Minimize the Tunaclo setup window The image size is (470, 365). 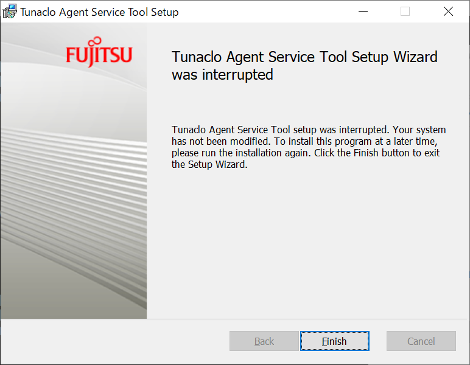(363, 12)
